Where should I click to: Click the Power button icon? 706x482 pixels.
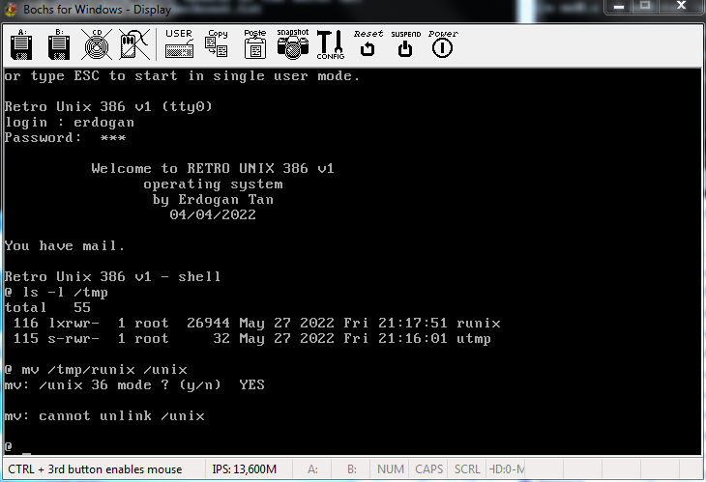point(443,44)
